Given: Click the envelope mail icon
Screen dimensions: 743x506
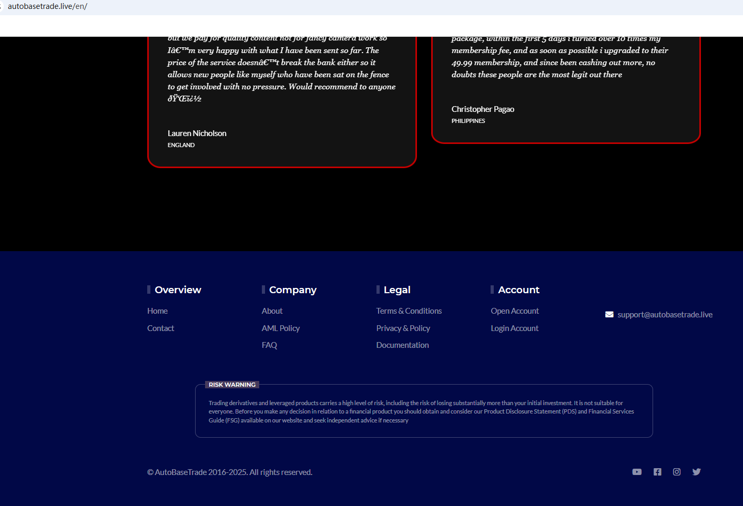Looking at the screenshot, I should (609, 314).
